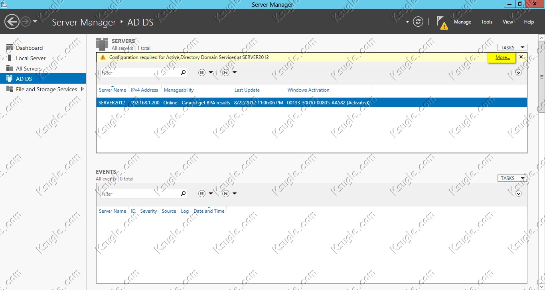Image resolution: width=545 pixels, height=290 pixels.
Task: Collapse the Events filter panel chevron
Action: 518,194
